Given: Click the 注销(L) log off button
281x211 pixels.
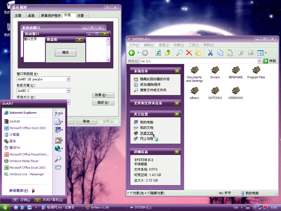Looking at the screenshot, I should pos(21,200).
